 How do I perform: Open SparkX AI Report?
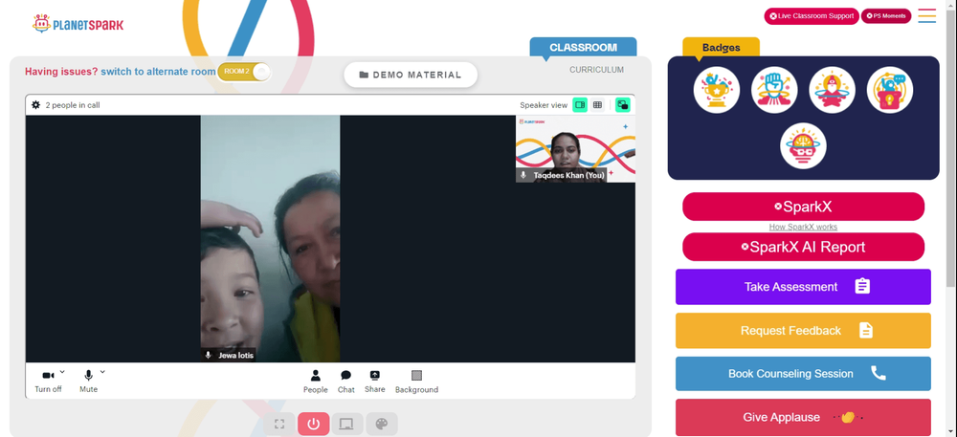tap(803, 247)
